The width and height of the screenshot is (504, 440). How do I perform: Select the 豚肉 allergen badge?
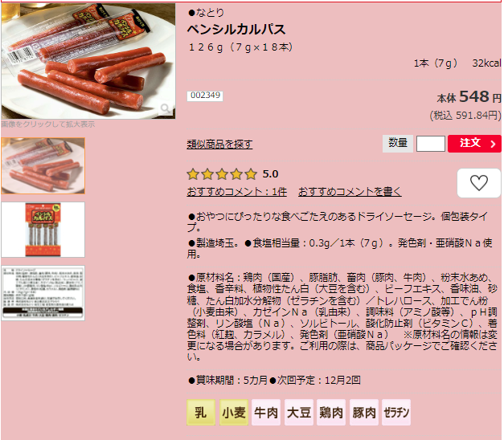[364, 413]
